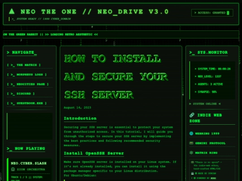Click the 'For Ubuntu/Debian:' line
Image resolution: width=242 pixels, height=181 pixels.
click(x=80, y=176)
